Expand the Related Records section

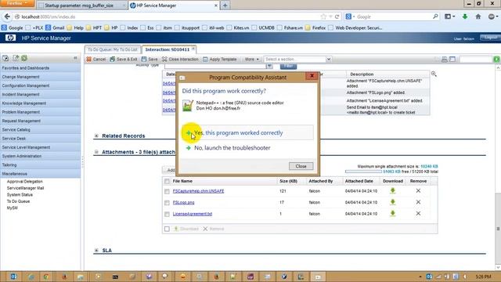(x=96, y=136)
